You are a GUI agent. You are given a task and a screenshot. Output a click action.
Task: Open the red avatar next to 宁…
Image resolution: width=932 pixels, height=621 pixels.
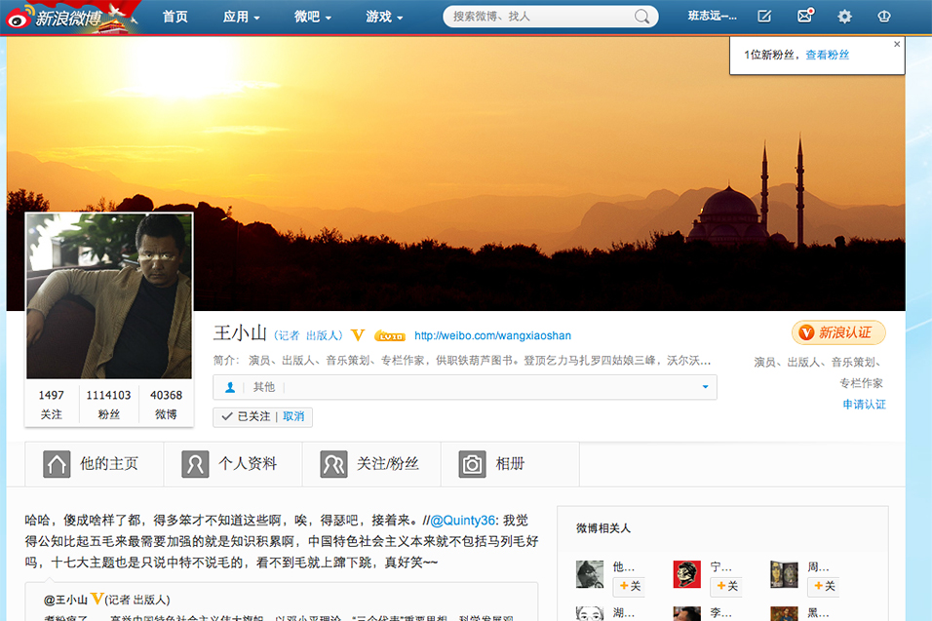click(x=687, y=574)
